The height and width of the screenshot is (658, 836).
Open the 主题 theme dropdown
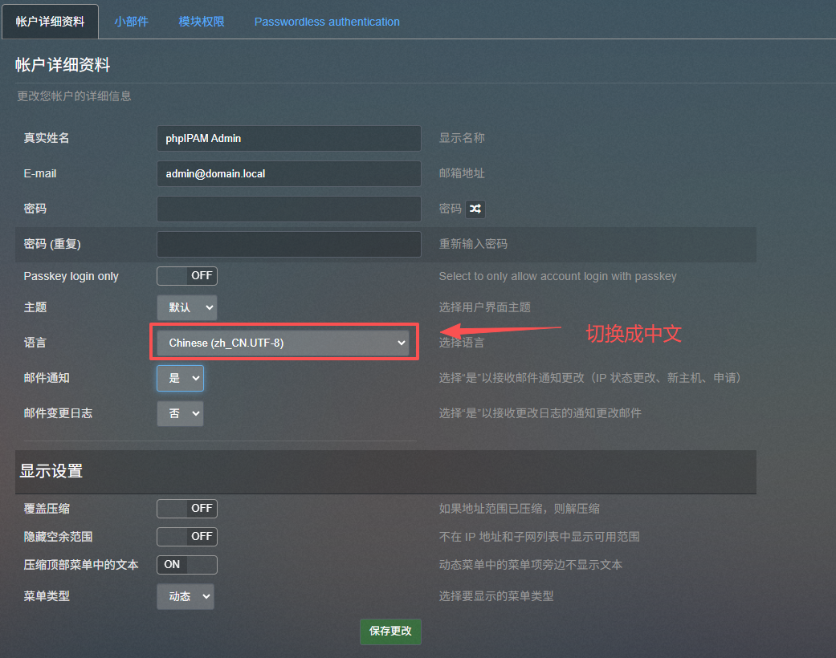point(187,307)
